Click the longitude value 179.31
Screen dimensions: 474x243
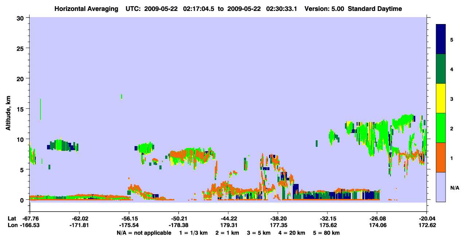(x=228, y=225)
